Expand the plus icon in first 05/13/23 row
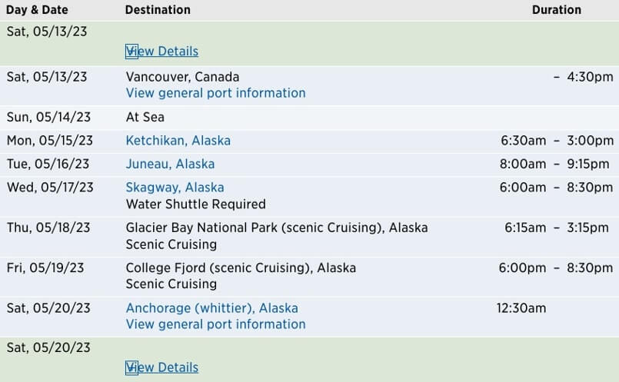This screenshot has height=382, width=619. (x=131, y=51)
